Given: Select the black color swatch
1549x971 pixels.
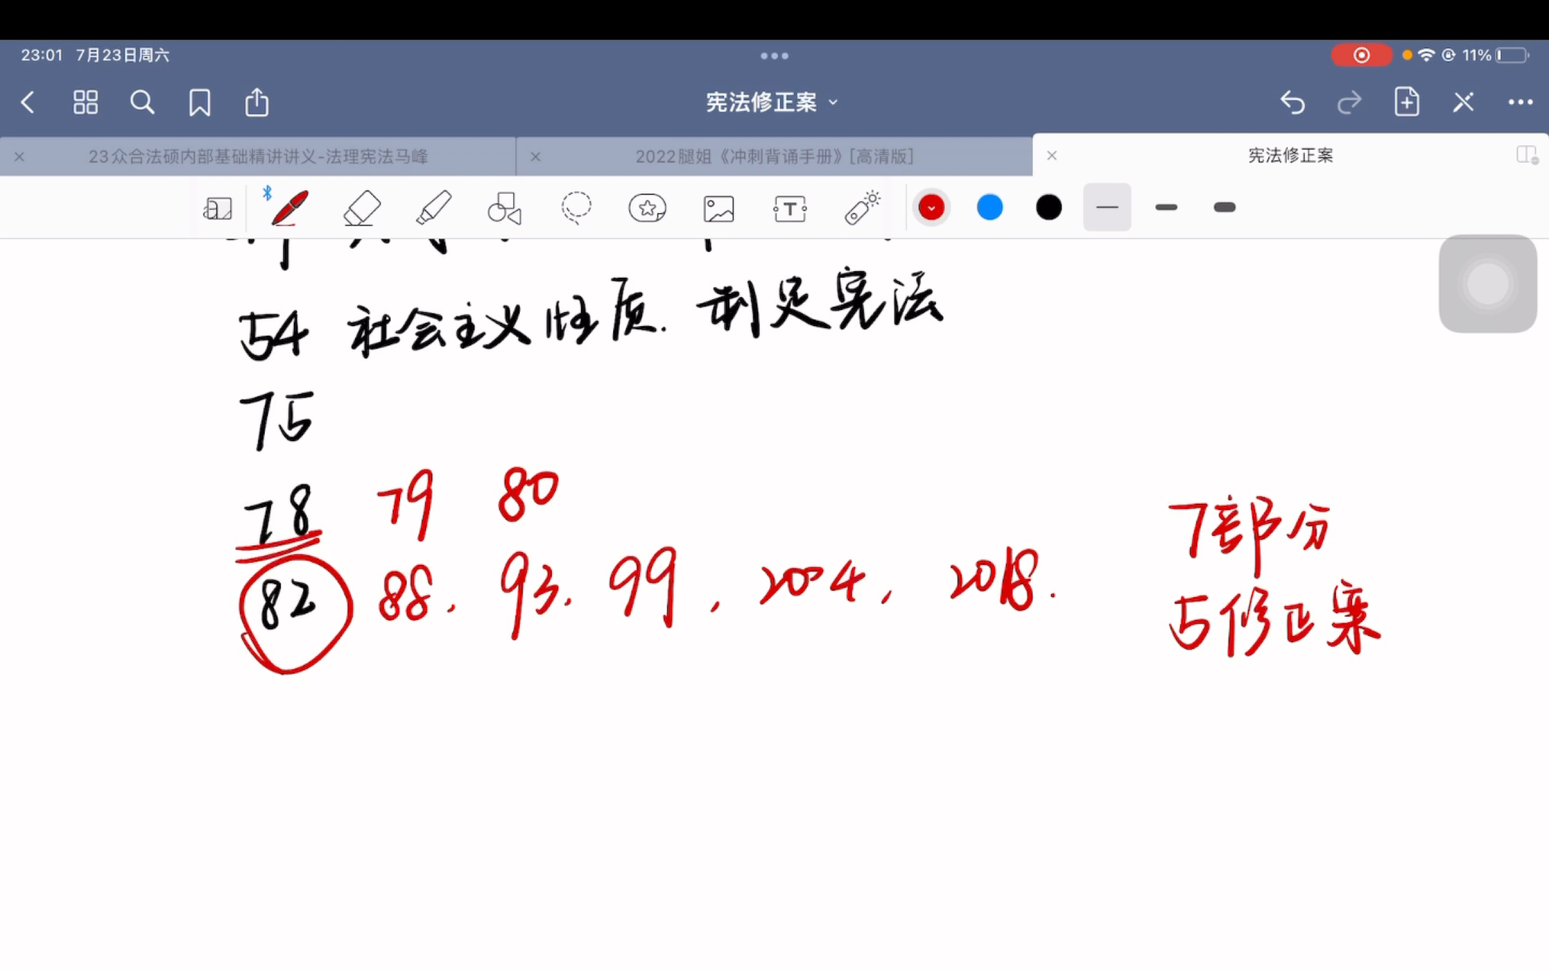Looking at the screenshot, I should click(x=1049, y=207).
